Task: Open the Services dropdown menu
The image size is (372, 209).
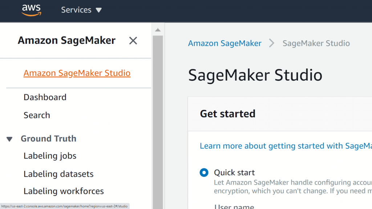Action: tap(81, 10)
